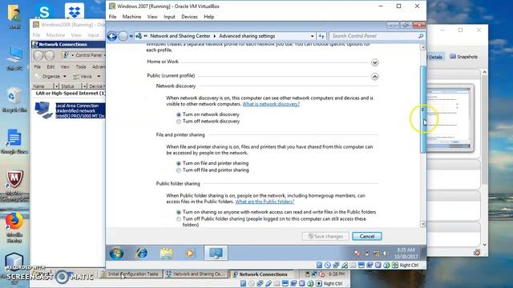
Task: Open the Skype desktop icon
Action: click(44, 13)
